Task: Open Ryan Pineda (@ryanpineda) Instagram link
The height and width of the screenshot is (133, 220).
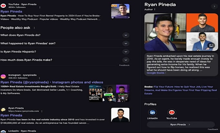Action: pyautogui.click(x=52, y=82)
